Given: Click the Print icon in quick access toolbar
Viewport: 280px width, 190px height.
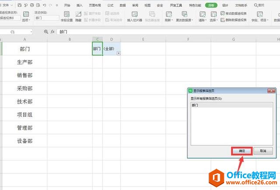Looking at the screenshot, I should point(32,5).
